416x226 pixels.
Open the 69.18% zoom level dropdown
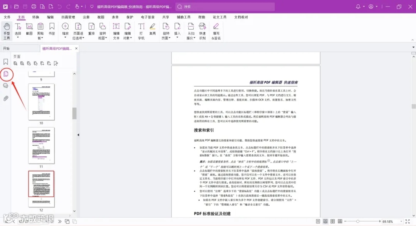click(401, 221)
